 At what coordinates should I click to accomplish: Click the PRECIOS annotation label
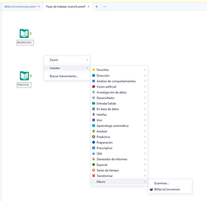(24, 85)
